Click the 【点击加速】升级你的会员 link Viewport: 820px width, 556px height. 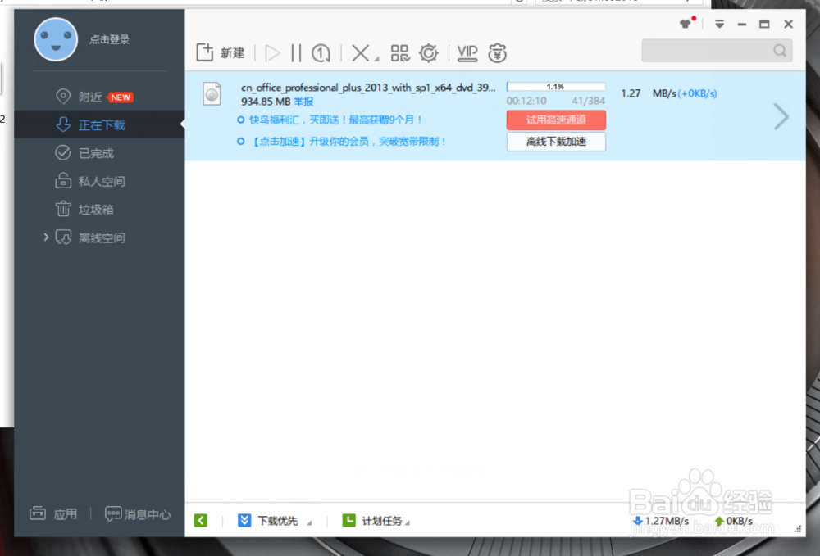click(x=348, y=142)
